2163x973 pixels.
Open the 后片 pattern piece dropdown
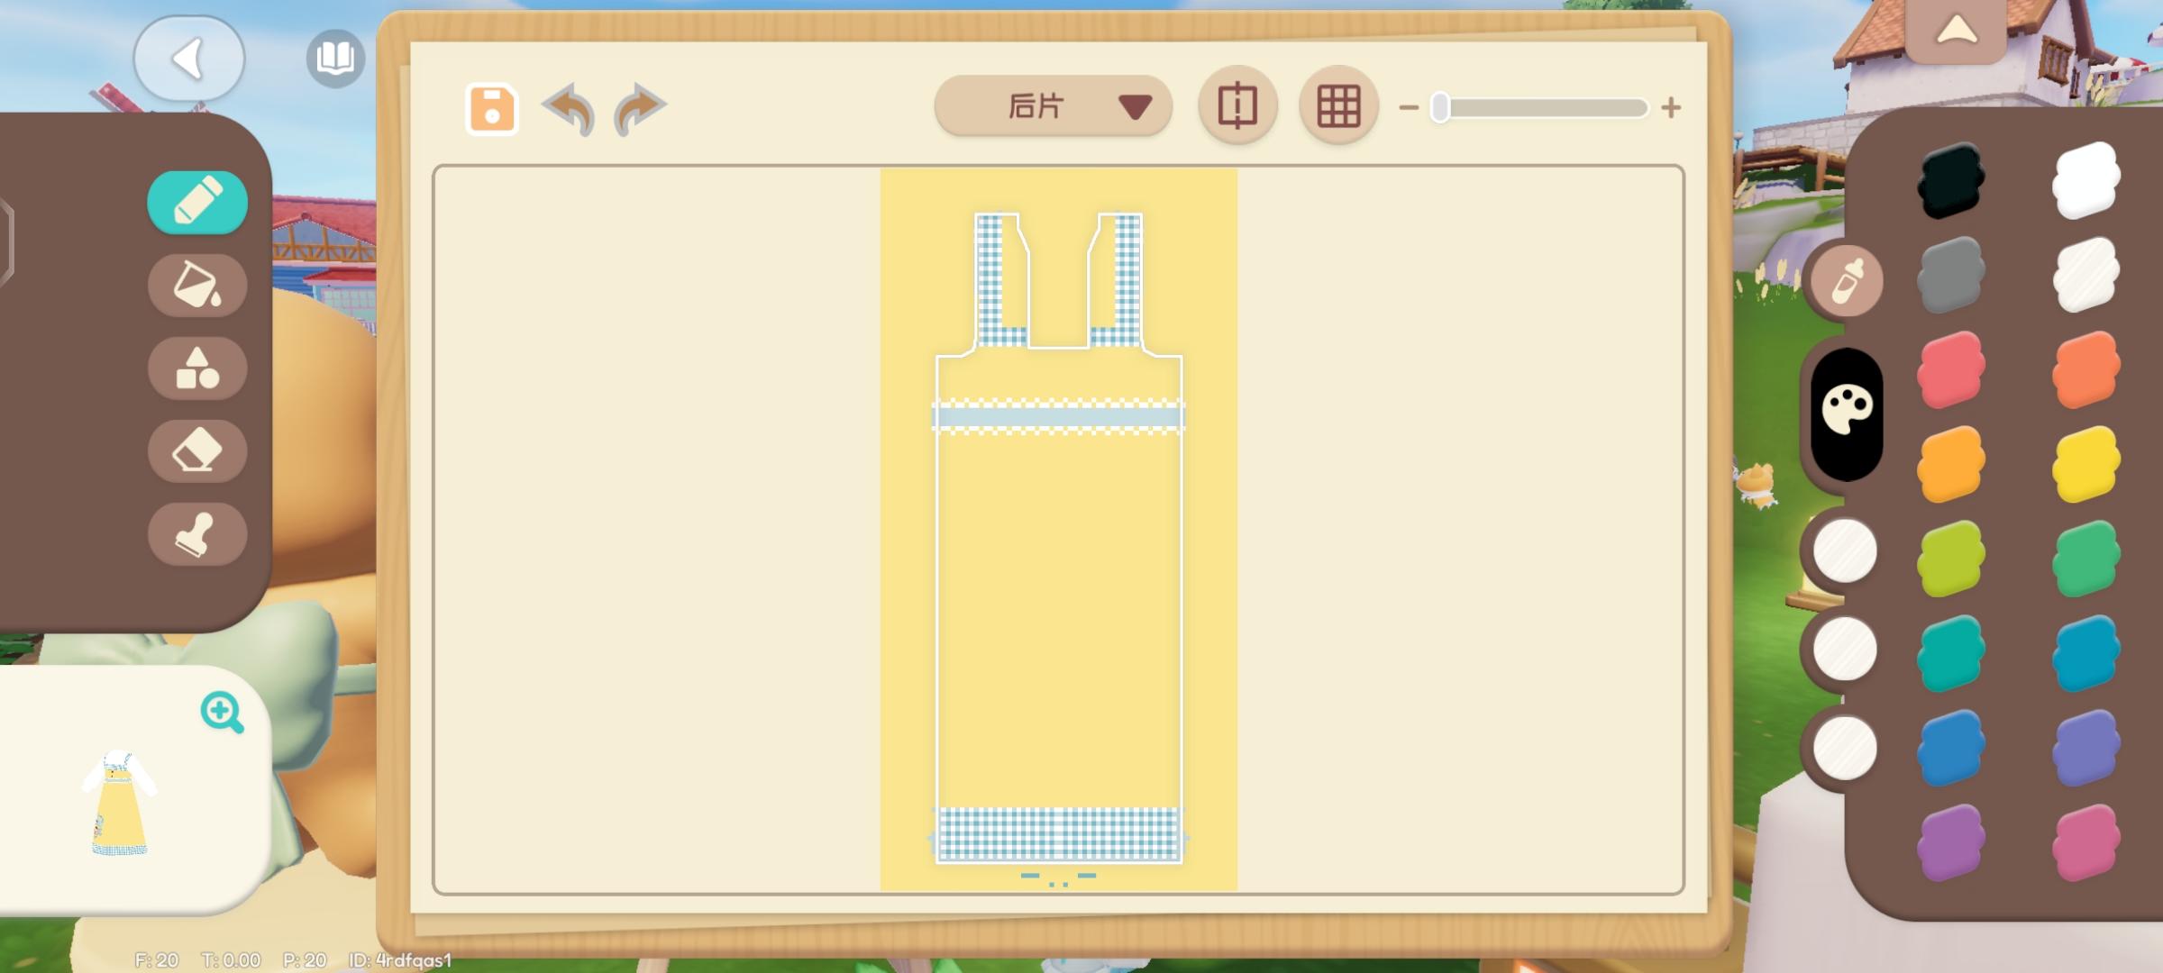1053,106
